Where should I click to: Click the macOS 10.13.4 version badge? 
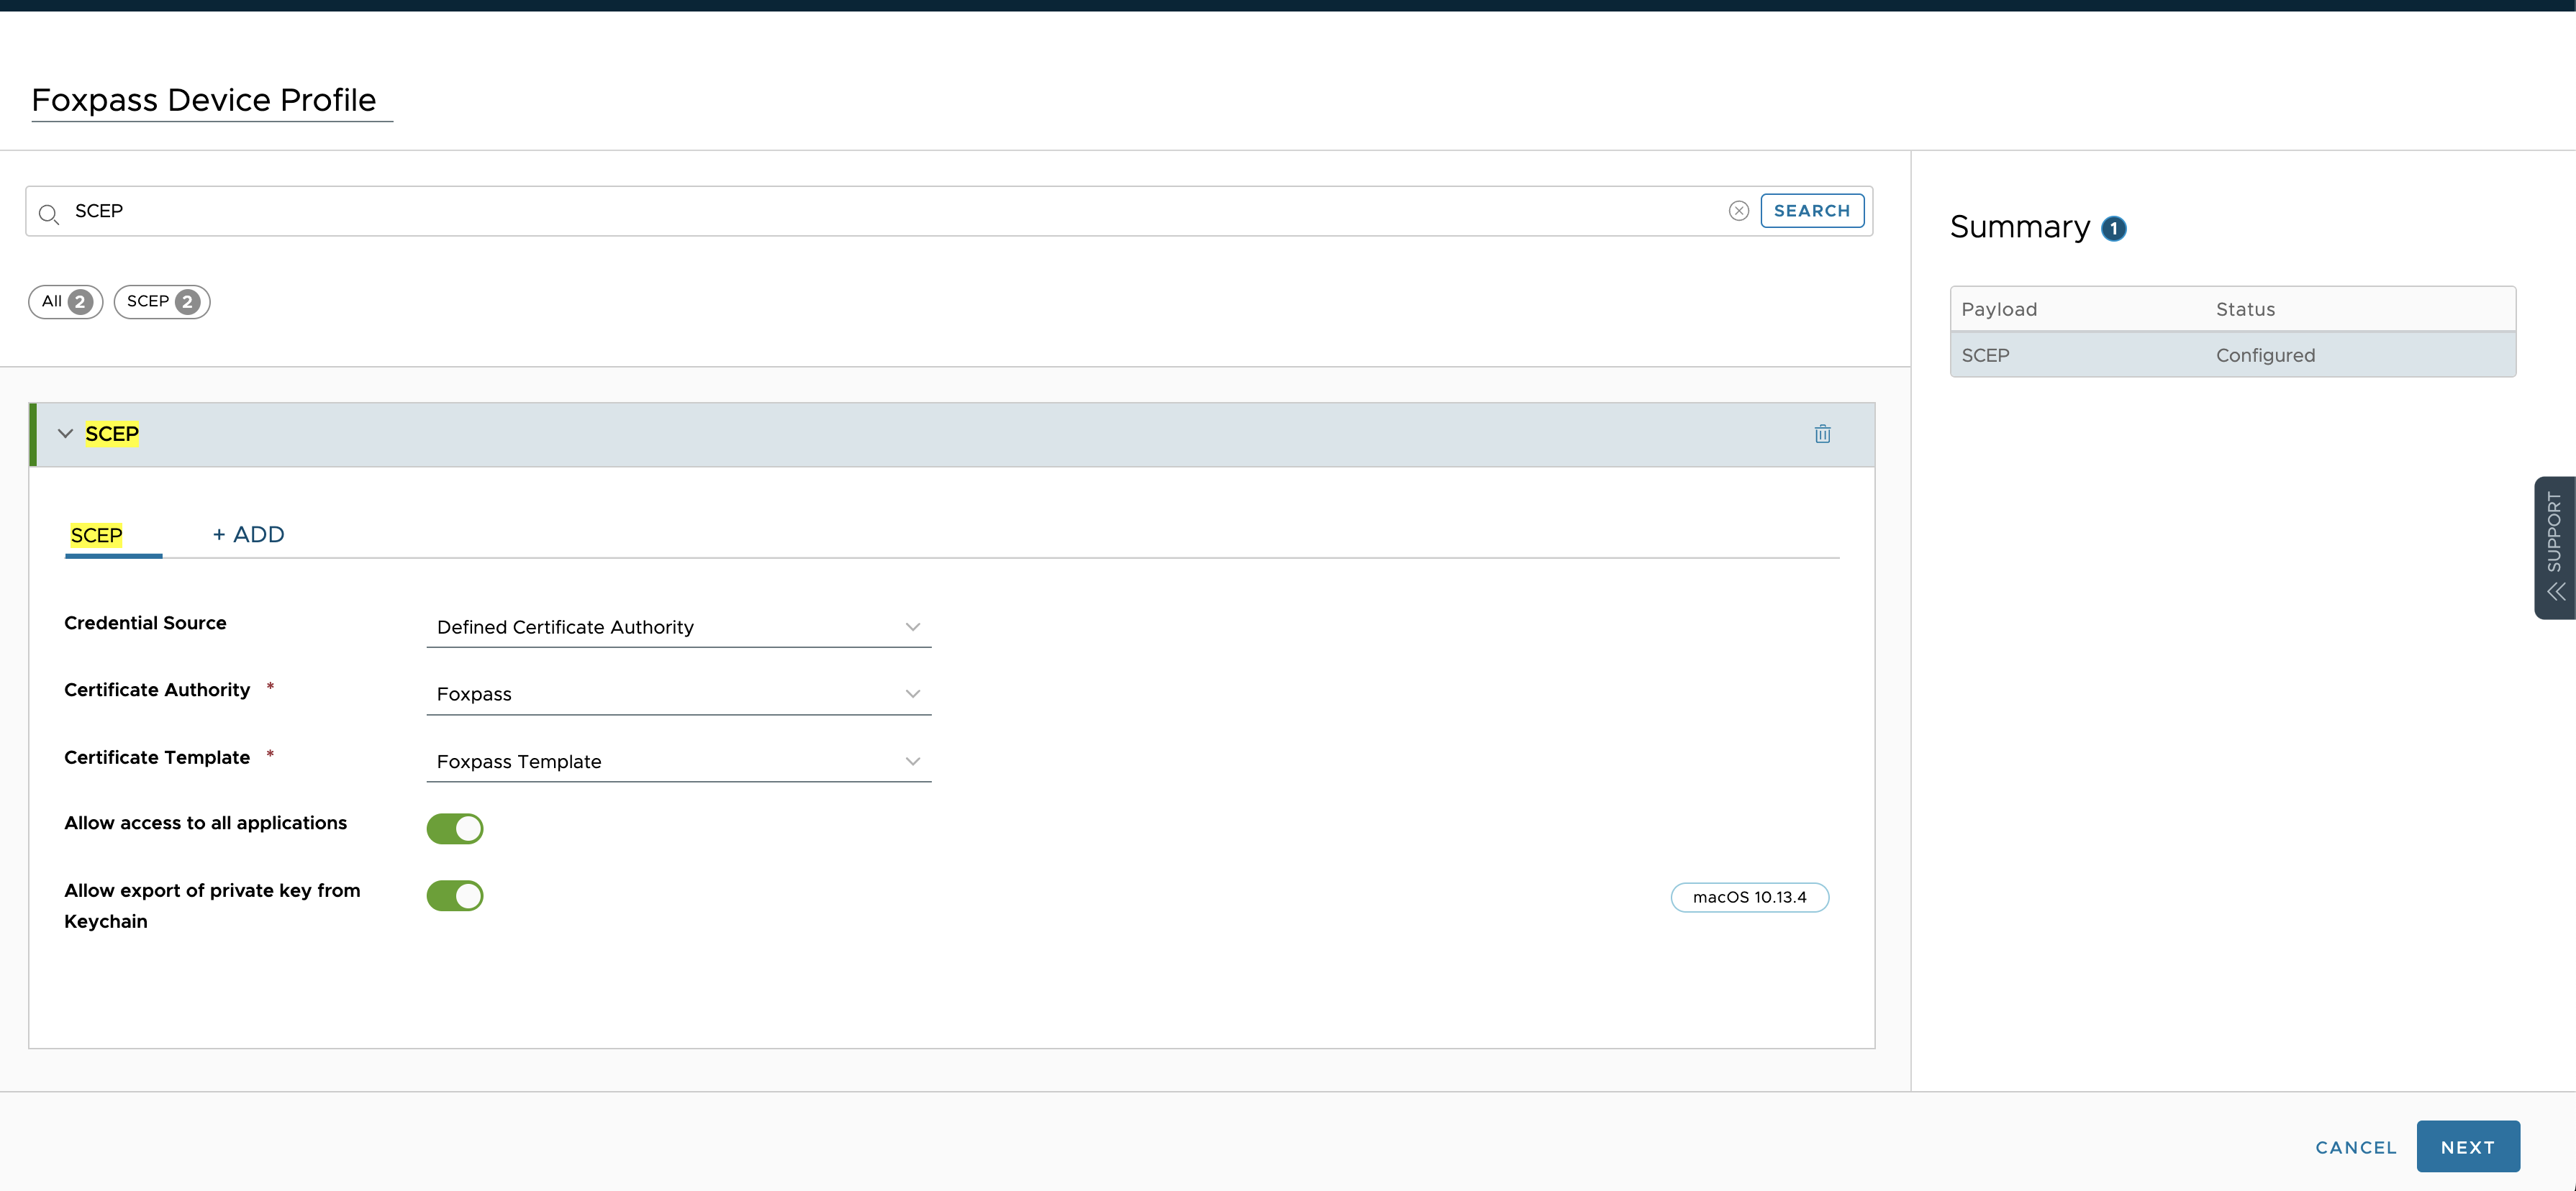(1750, 898)
